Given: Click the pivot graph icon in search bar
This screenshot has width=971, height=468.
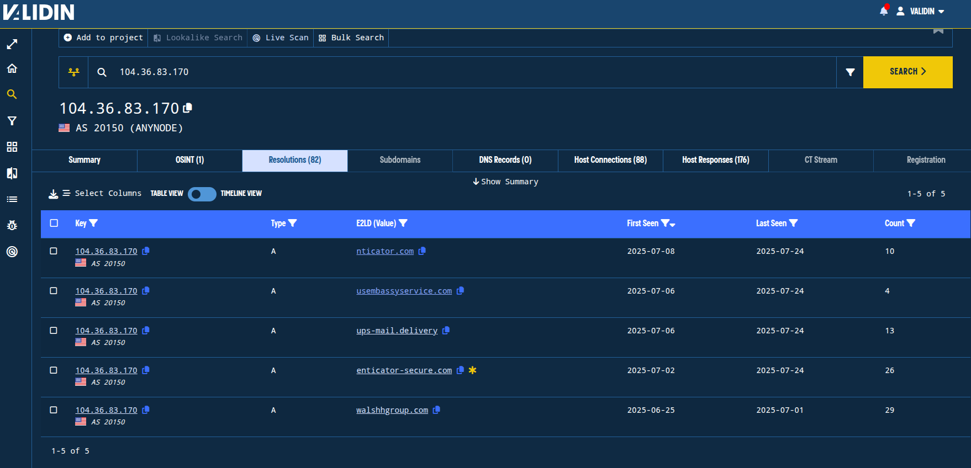Looking at the screenshot, I should [x=73, y=72].
